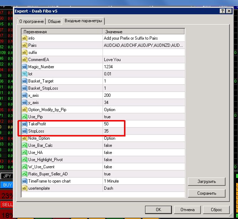238x219 pixels.
Task: Close the Expert Dasb Fibo v5 dialog
Action: (x=229, y=11)
